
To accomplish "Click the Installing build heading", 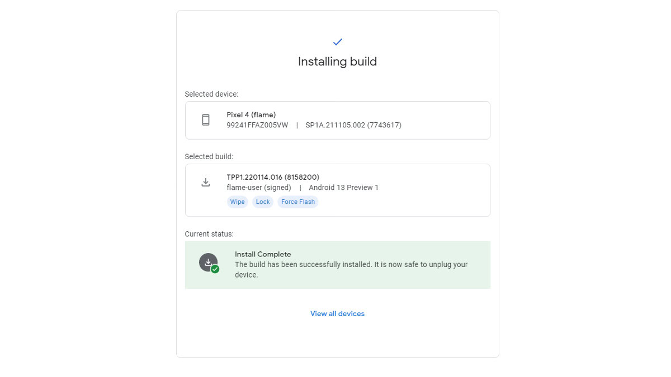I will (x=337, y=62).
